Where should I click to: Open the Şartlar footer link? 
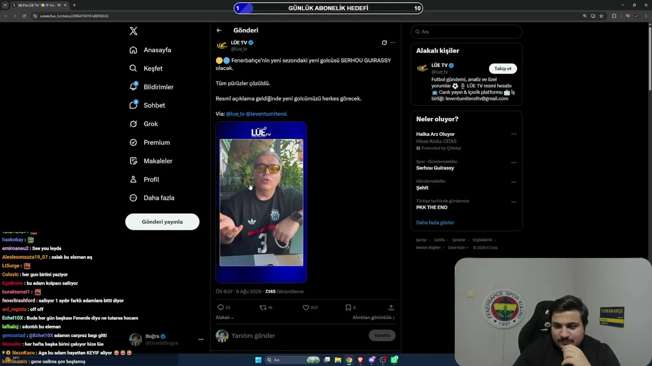click(x=421, y=240)
